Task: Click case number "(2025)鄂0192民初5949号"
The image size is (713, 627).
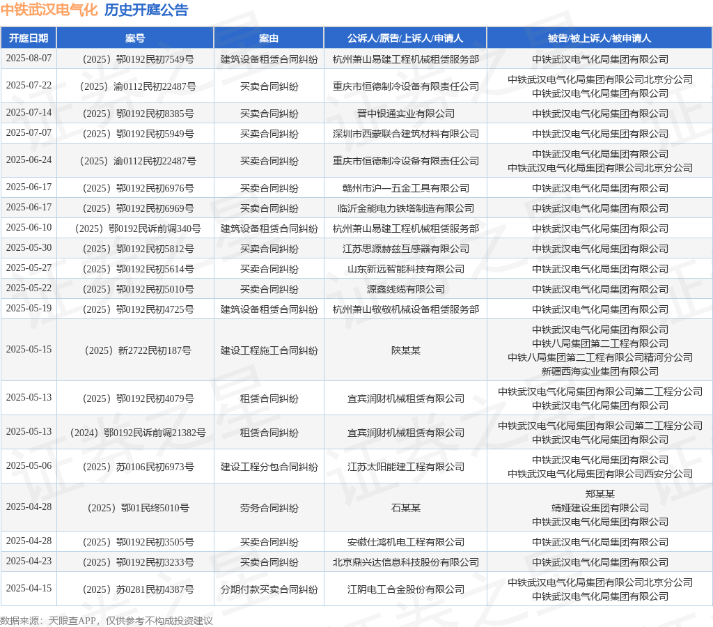Action: pyautogui.click(x=139, y=134)
